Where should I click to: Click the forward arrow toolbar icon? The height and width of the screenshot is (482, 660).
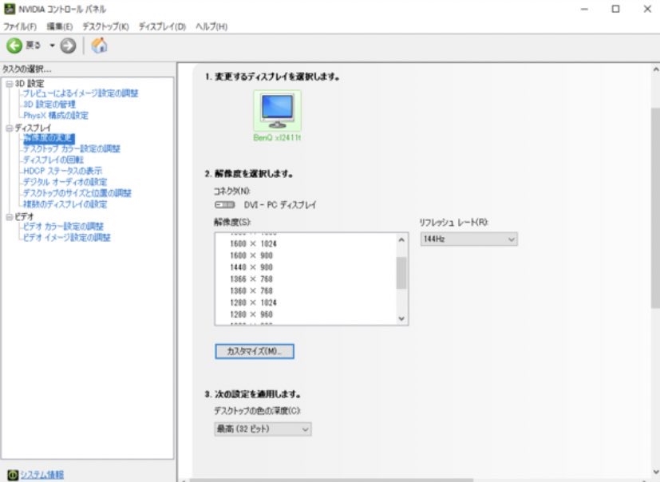click(68, 45)
